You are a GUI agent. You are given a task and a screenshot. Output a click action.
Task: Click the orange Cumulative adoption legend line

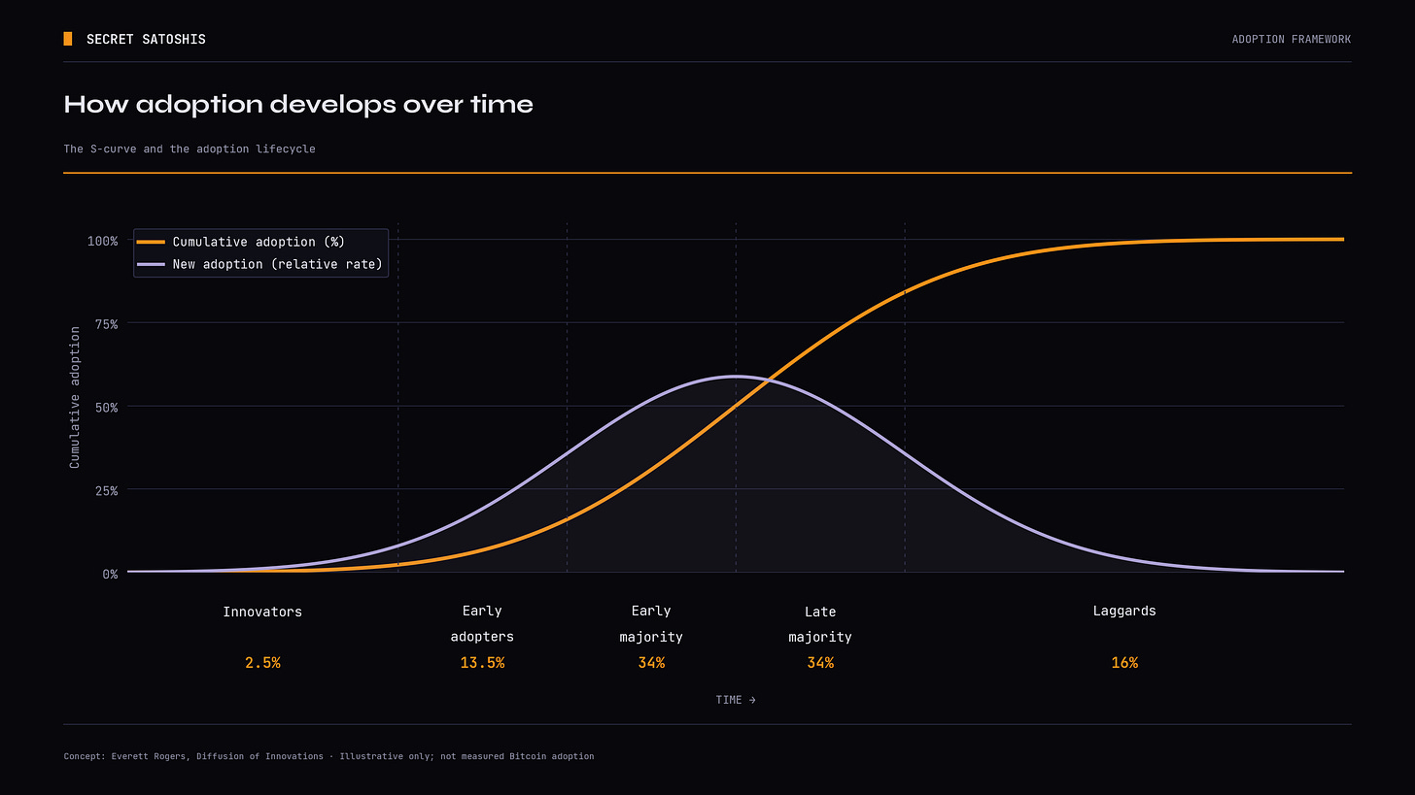coord(151,242)
